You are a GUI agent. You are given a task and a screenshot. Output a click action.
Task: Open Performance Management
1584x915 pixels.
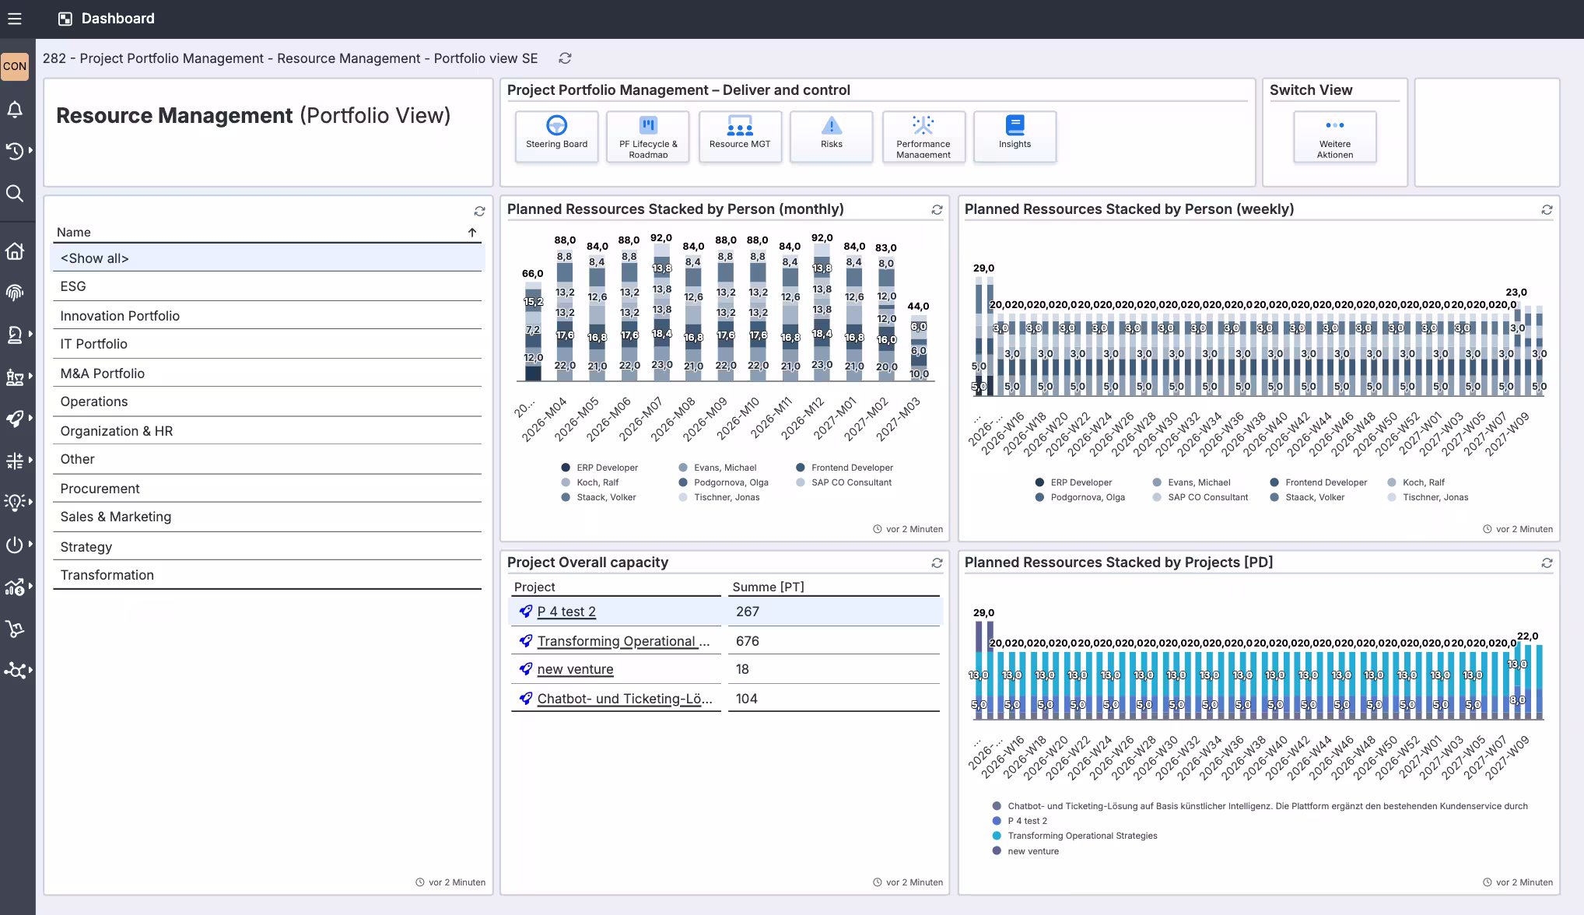coord(923,137)
